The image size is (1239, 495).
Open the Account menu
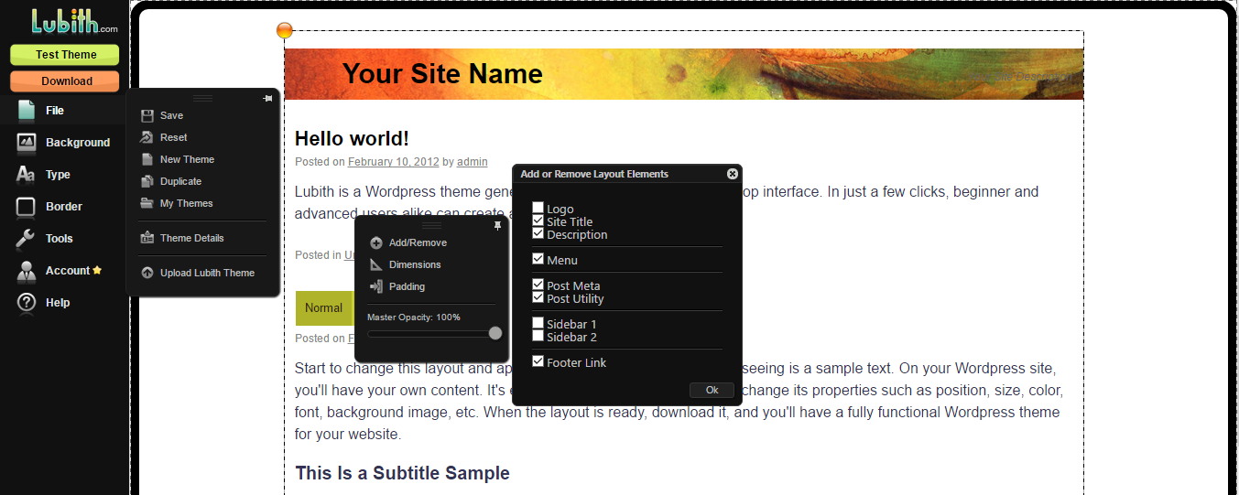pos(68,271)
